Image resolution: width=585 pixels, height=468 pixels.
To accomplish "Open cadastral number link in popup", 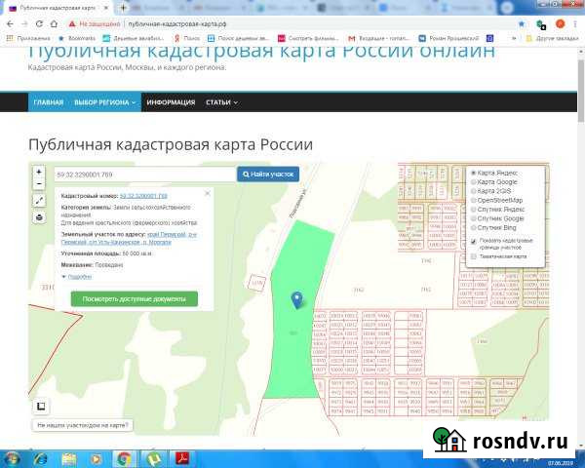I will [143, 196].
